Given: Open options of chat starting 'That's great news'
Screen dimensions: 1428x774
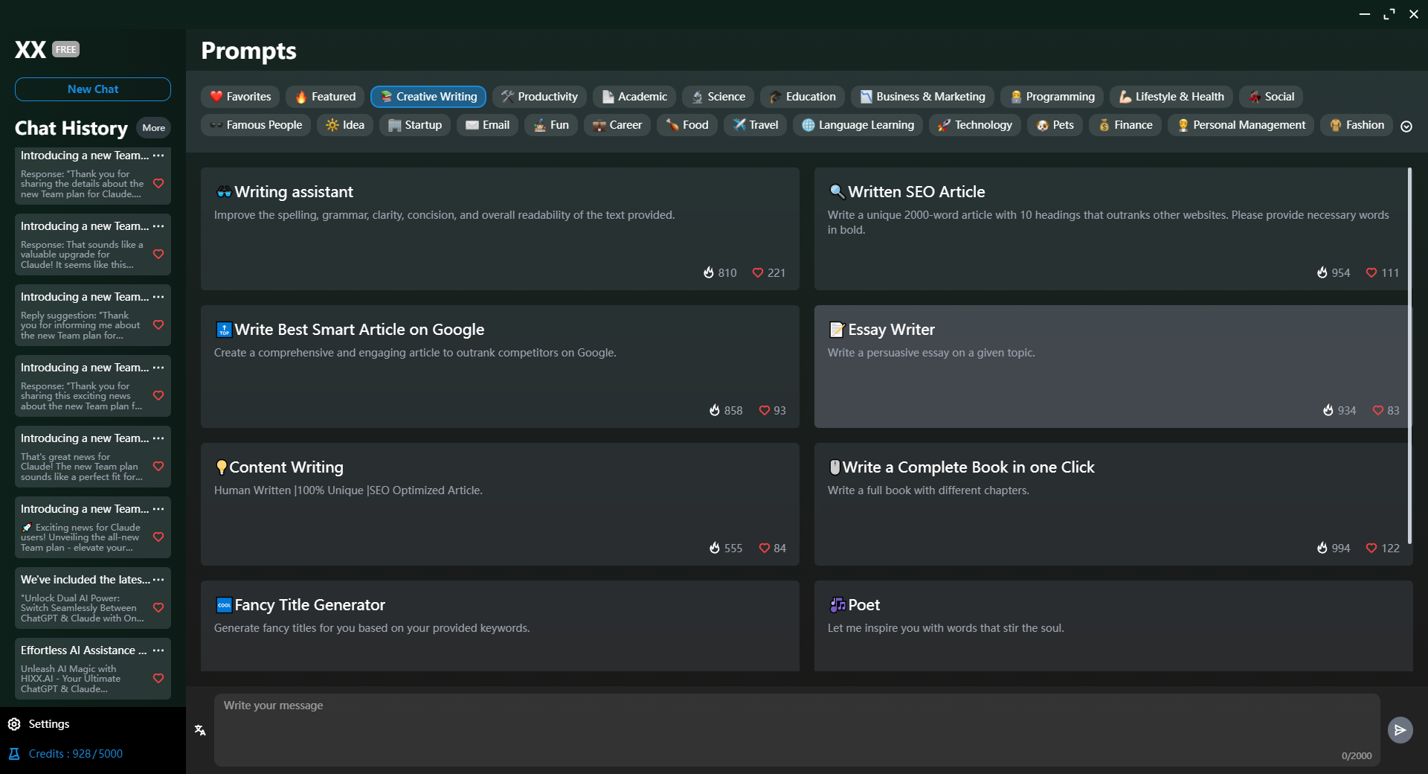Looking at the screenshot, I should click(158, 438).
